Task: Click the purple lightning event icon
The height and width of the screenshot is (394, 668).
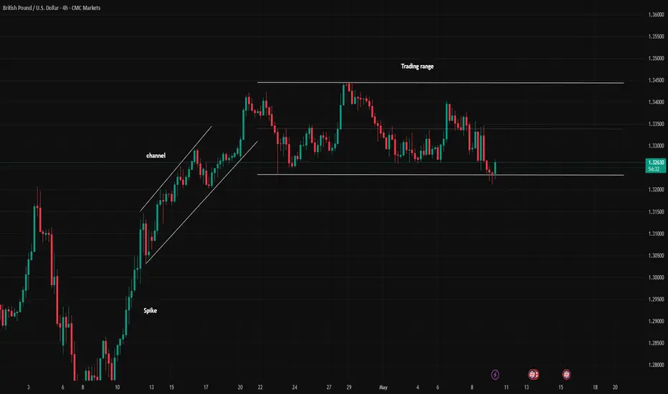Action: [x=495, y=375]
